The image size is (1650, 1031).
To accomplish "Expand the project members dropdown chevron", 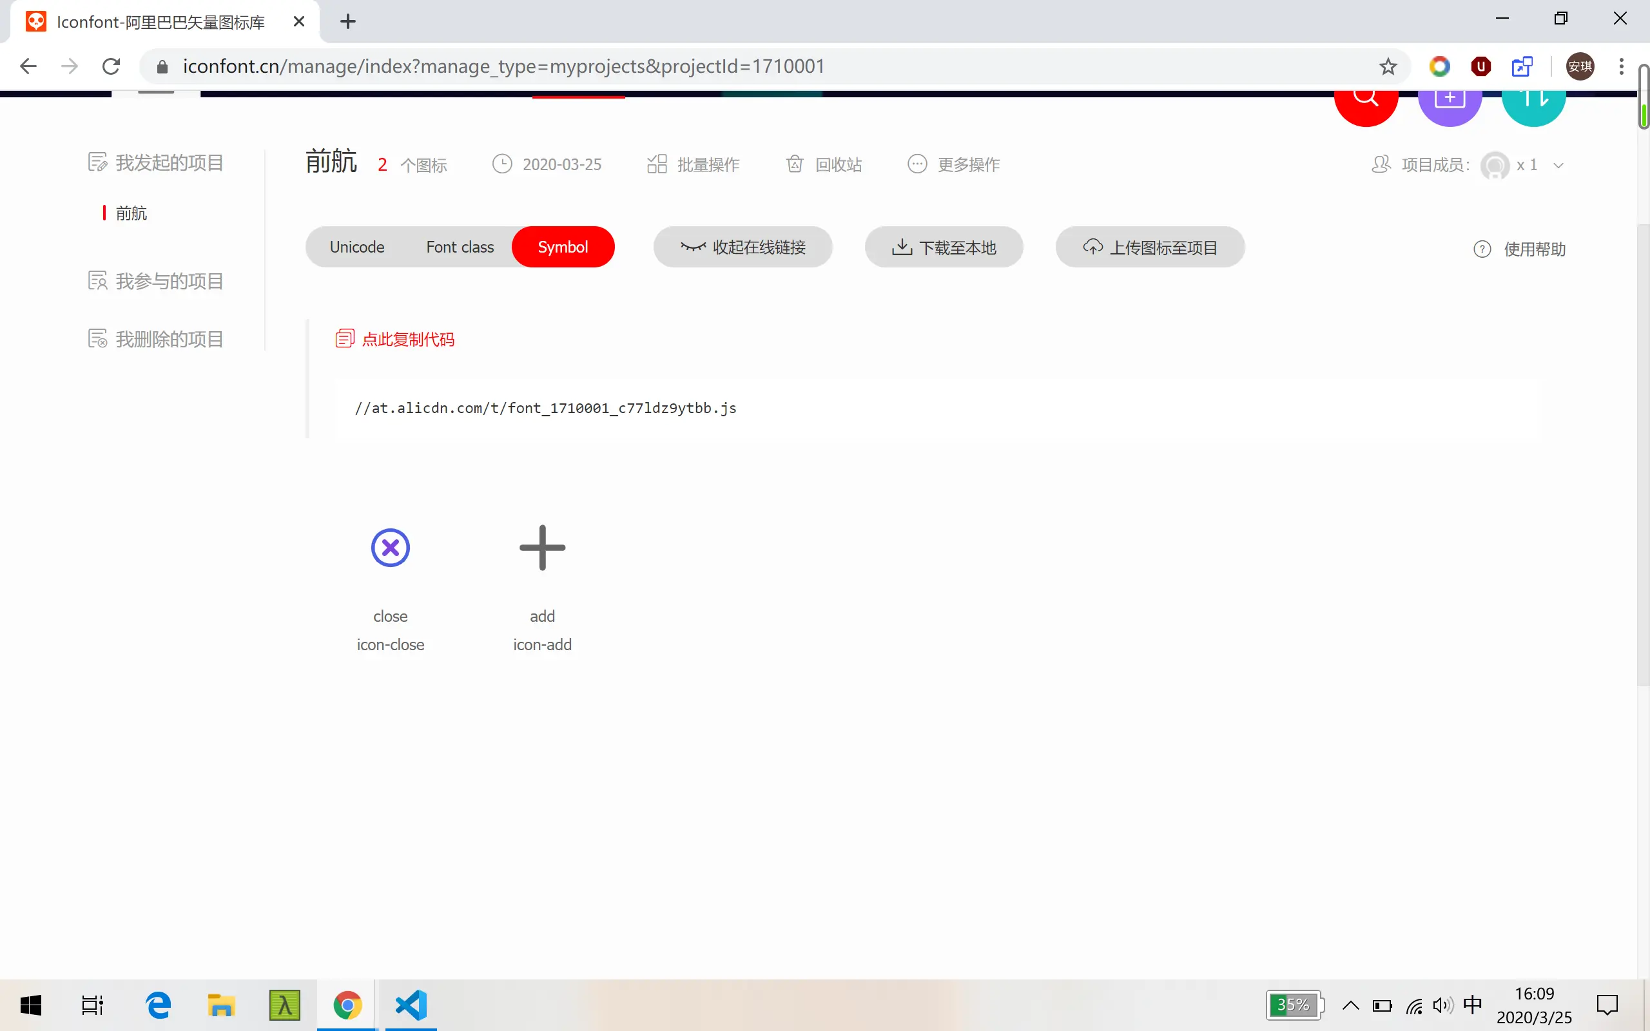I will tap(1558, 165).
